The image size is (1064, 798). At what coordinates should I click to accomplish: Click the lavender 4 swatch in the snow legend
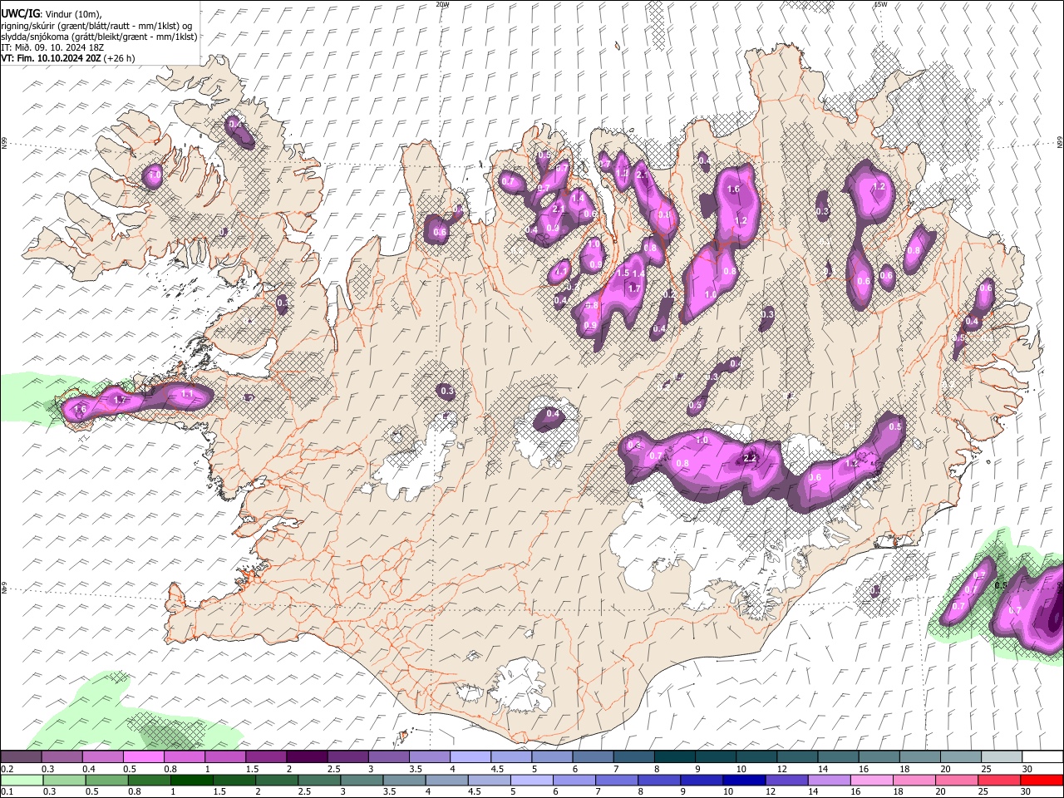470,756
